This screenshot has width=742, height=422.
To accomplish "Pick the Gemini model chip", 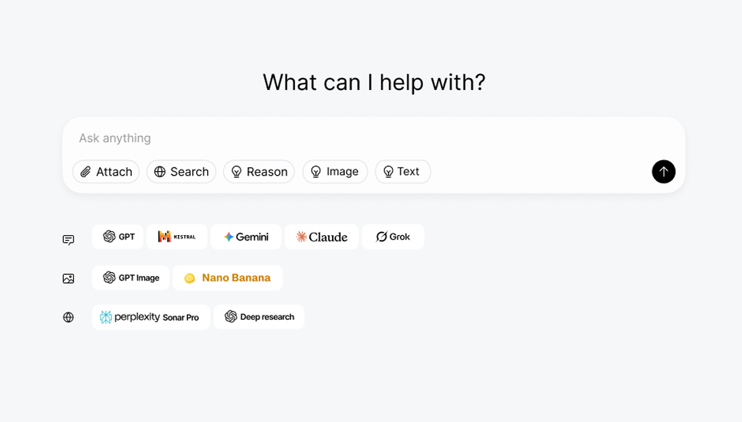I will [x=246, y=237].
